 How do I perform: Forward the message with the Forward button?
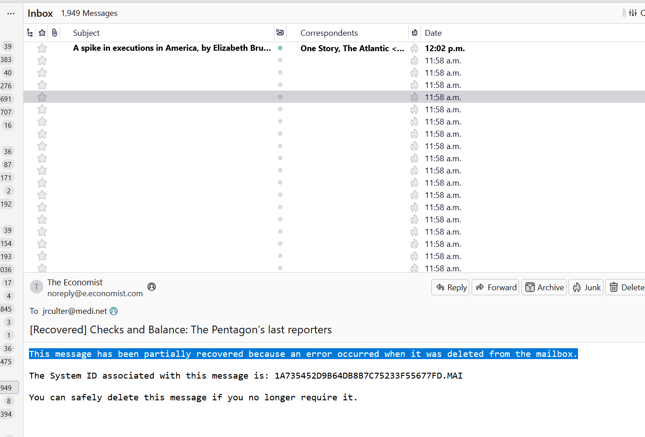click(x=496, y=287)
